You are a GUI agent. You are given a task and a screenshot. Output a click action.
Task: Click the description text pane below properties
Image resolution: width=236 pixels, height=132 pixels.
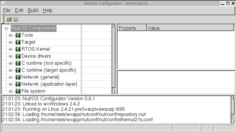point(176,82)
